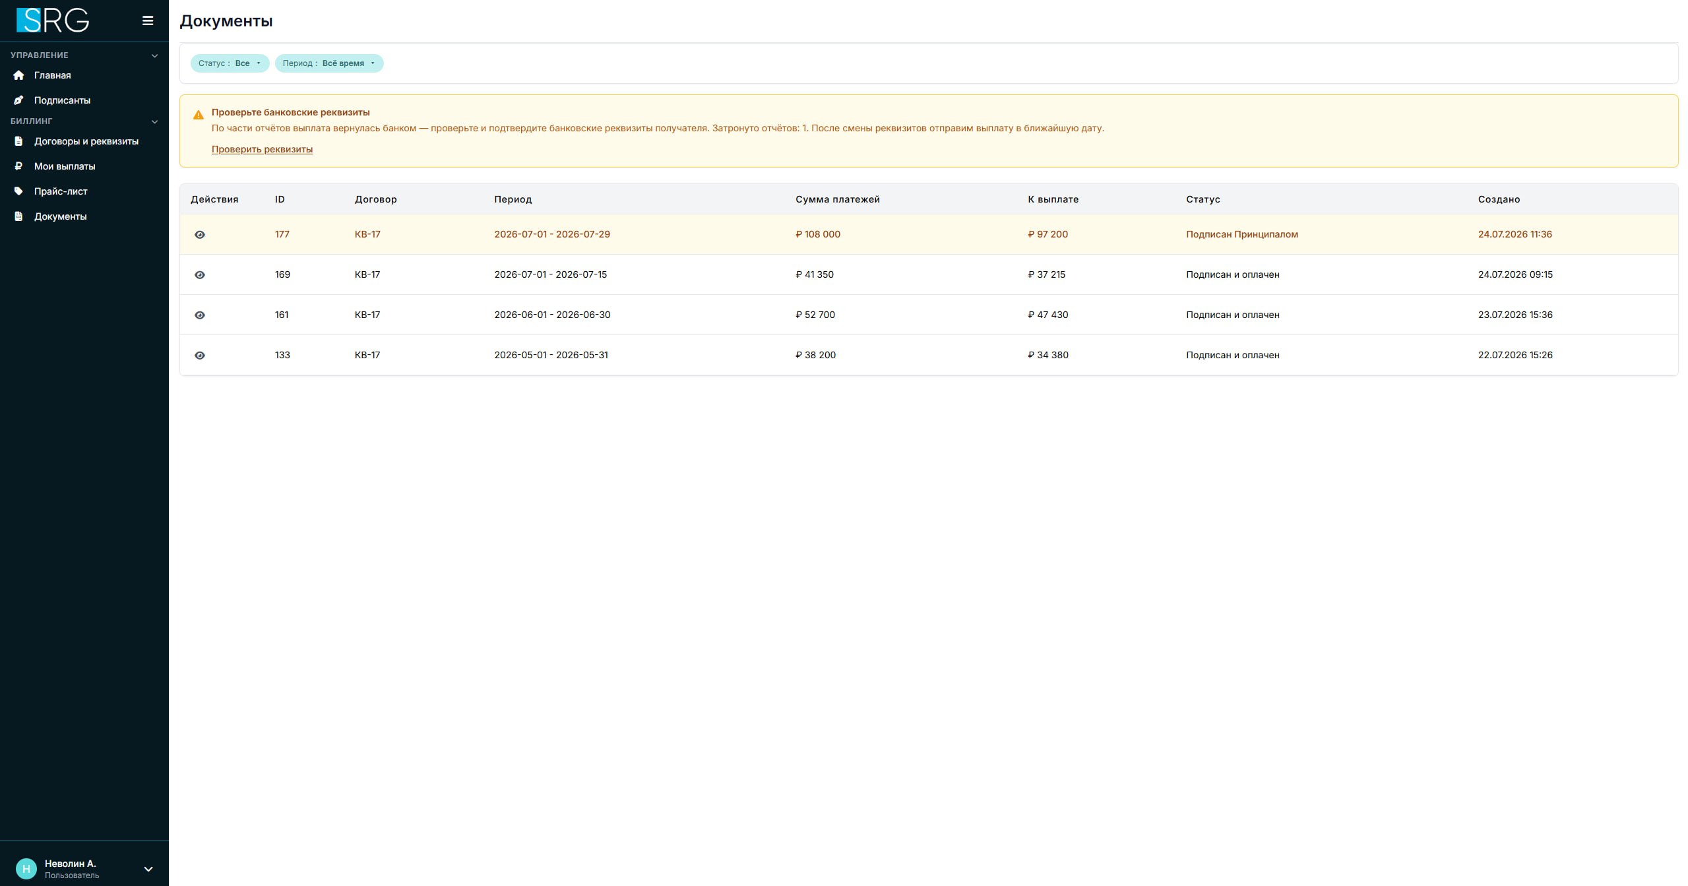Click ID cell 133
Viewport: 1688px width, 886px height.
[282, 355]
